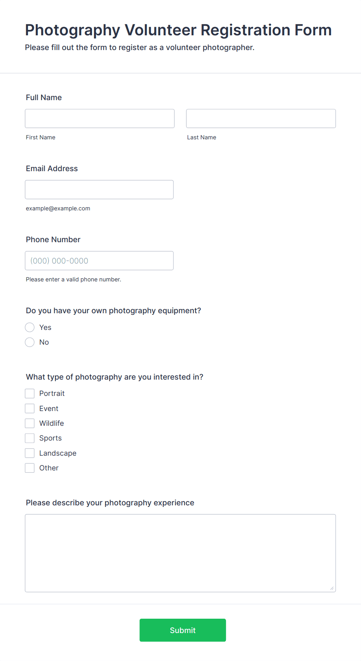Click the Phone Number field
This screenshot has width=361, height=661.
pos(99,260)
